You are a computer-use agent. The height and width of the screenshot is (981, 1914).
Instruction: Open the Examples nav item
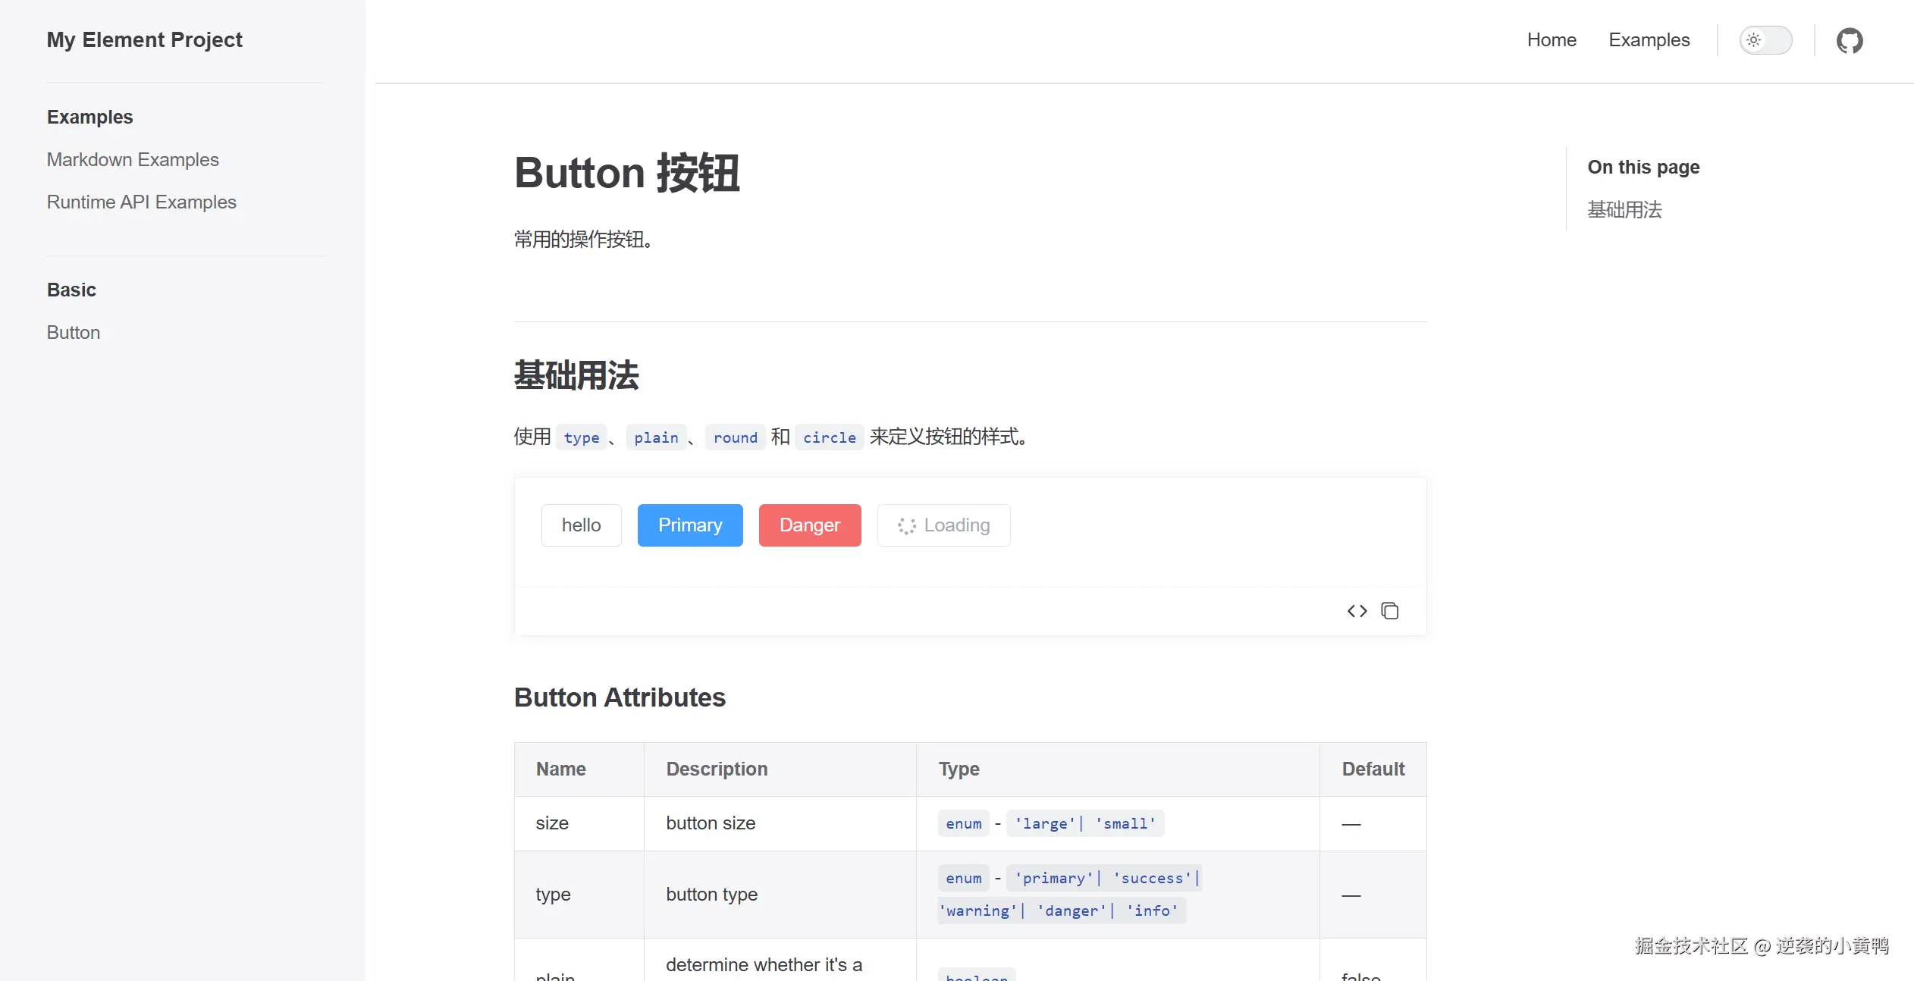(x=1649, y=40)
